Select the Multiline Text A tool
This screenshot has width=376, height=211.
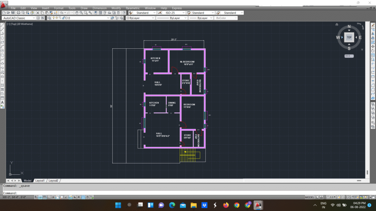3,103
